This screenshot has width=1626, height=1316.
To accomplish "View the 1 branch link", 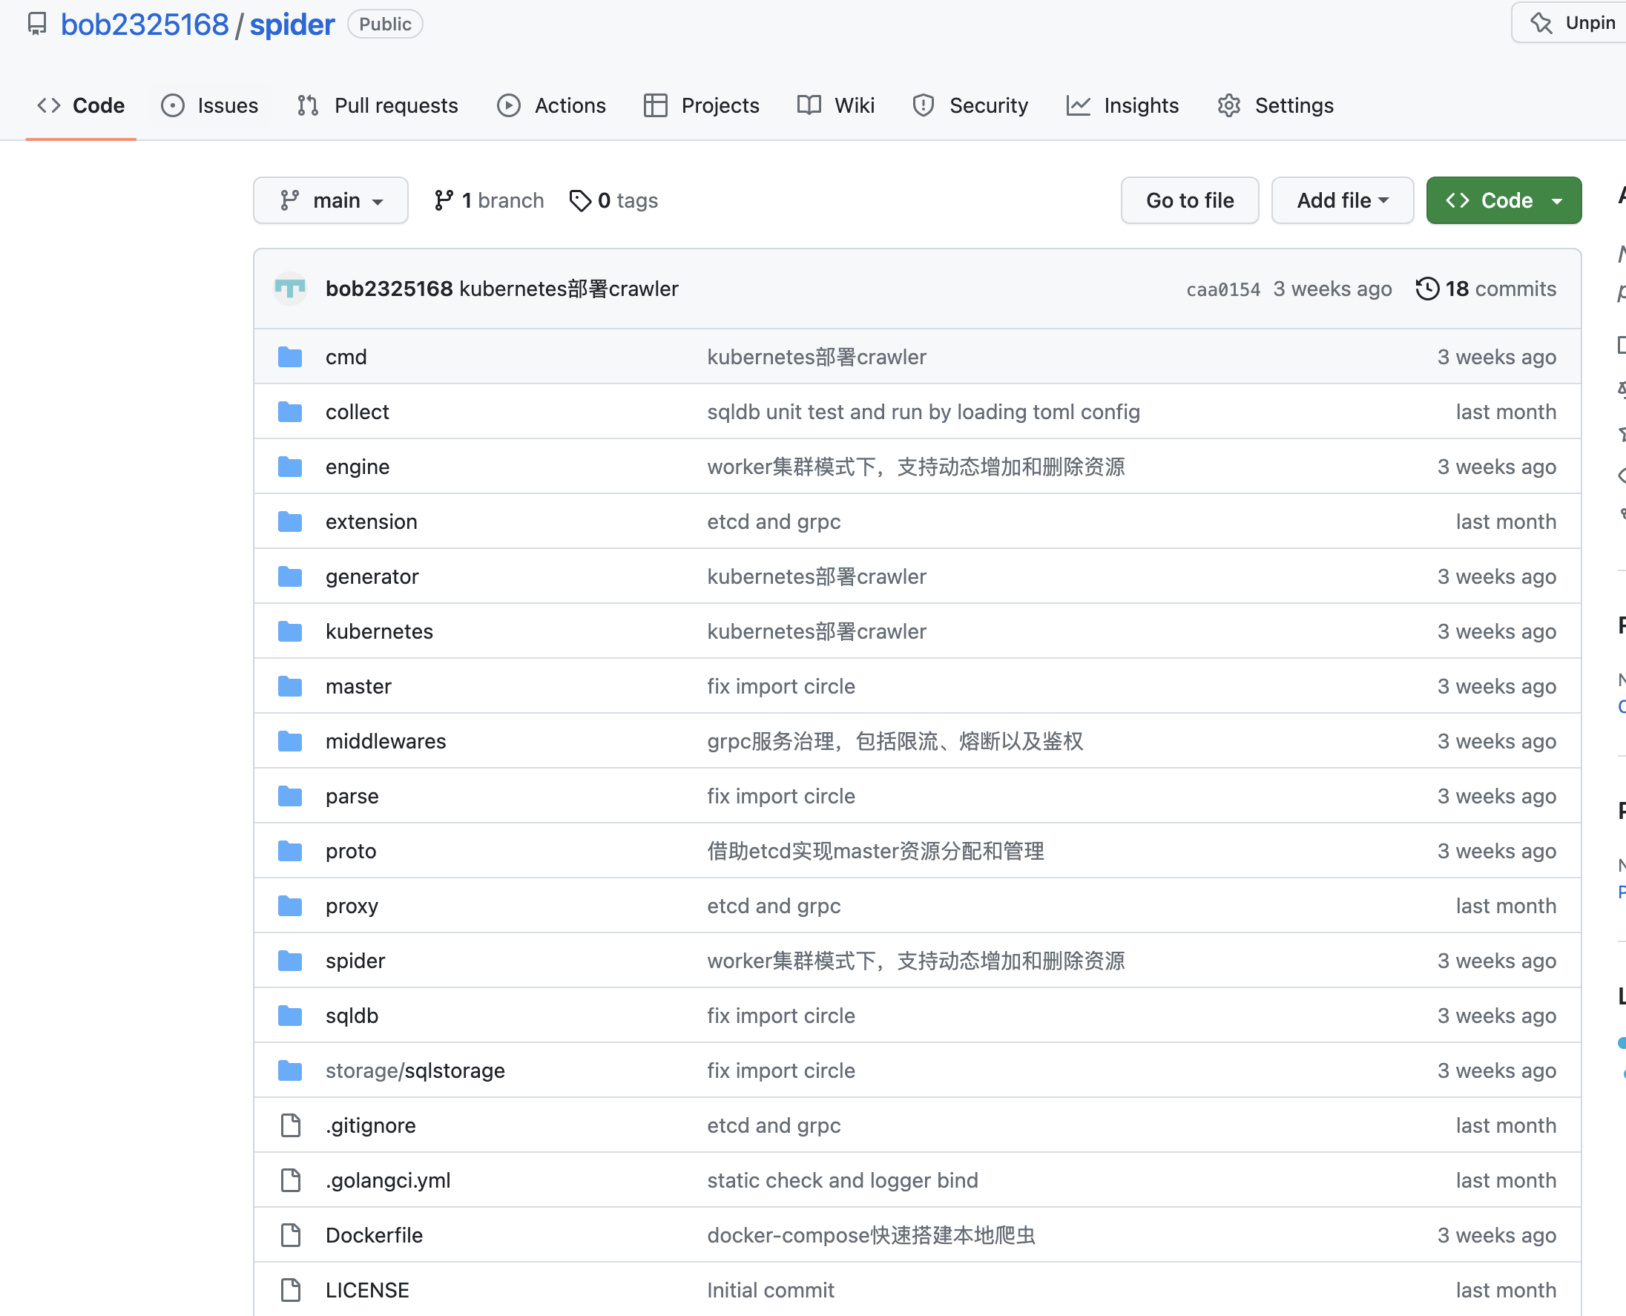I will (489, 200).
